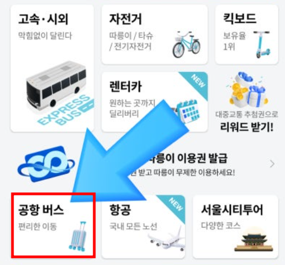Open the 서울시티투어 card
285x265 pixels.
point(235,226)
